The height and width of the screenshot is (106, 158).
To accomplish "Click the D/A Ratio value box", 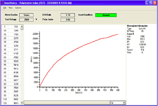I will pos(68,15).
